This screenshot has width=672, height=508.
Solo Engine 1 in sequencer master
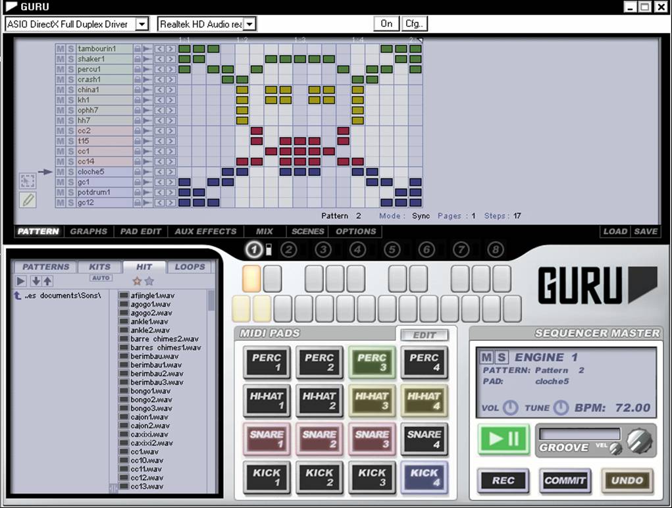point(502,357)
